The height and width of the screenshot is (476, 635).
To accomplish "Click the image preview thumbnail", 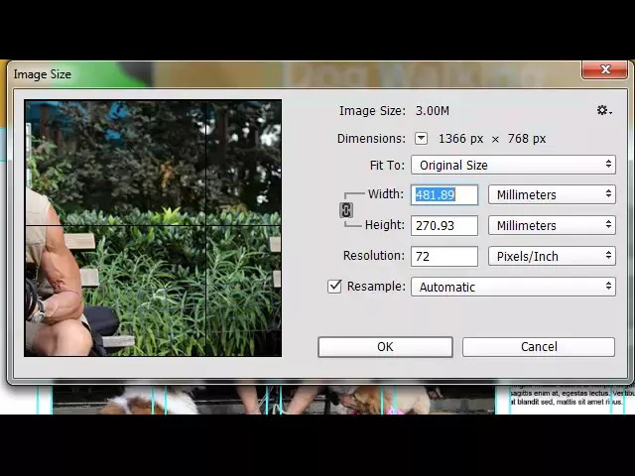I will point(153,228).
